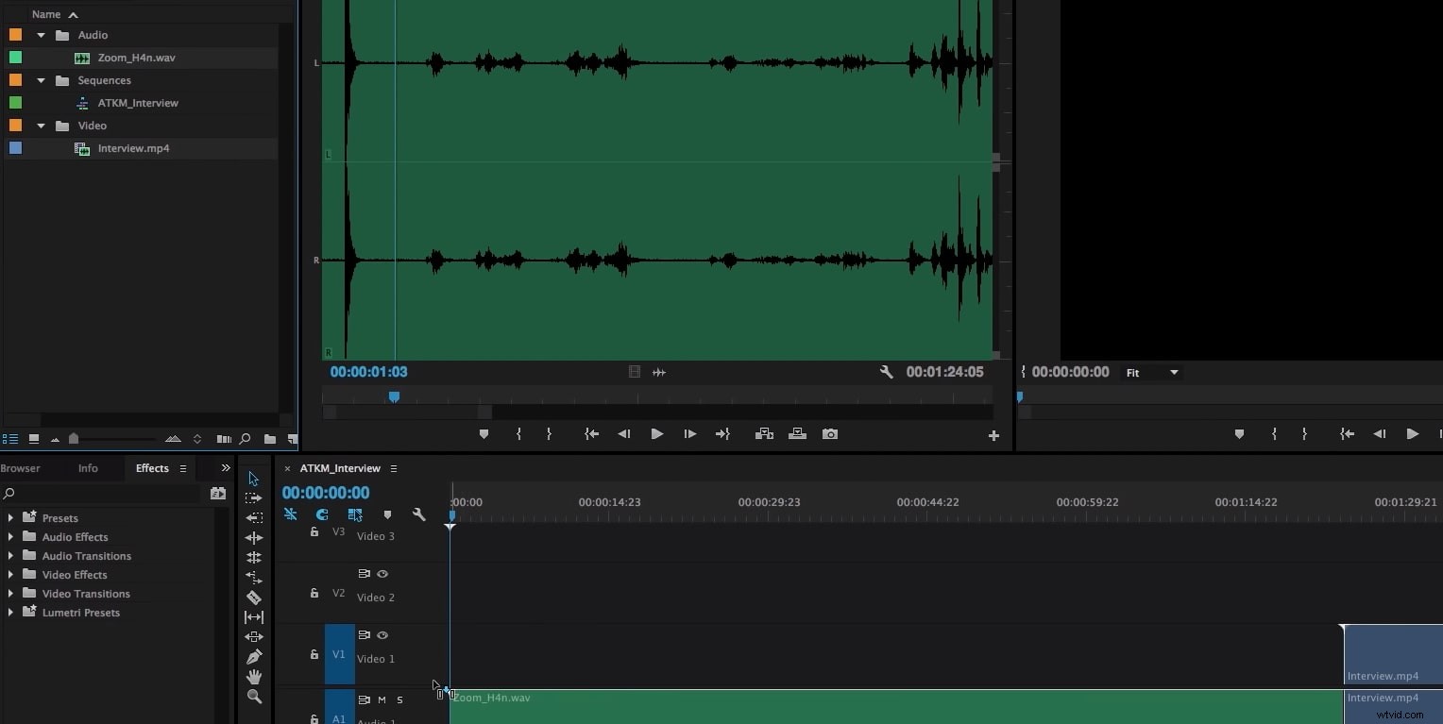
Task: Mute the Audio 1 track
Action: click(382, 700)
